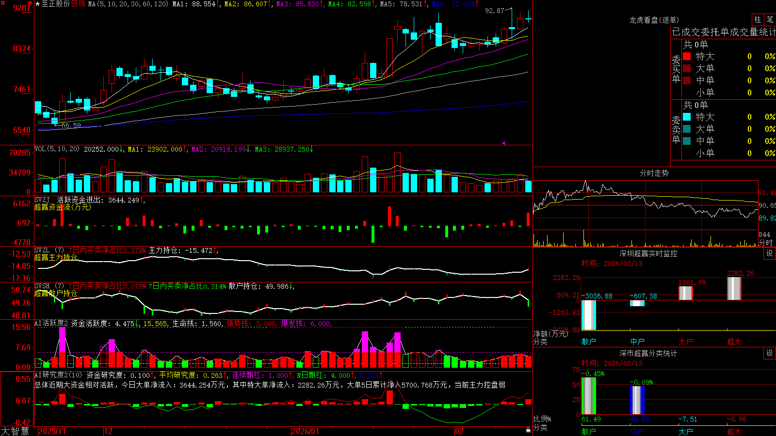Image resolution: width=776 pixels, height=436 pixels.
Task: Click the 2026/01 date marker on timeline
Action: coord(305,431)
